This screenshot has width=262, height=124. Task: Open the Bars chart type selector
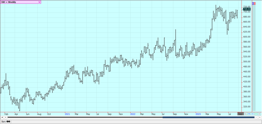coord(6,121)
